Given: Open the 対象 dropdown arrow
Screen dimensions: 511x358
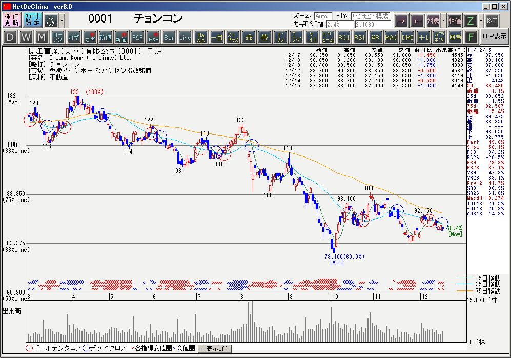Looking at the screenshot, I should click(x=443, y=20).
